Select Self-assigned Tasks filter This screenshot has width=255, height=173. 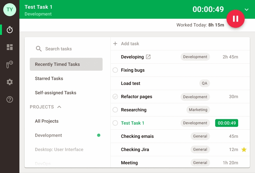(55, 93)
